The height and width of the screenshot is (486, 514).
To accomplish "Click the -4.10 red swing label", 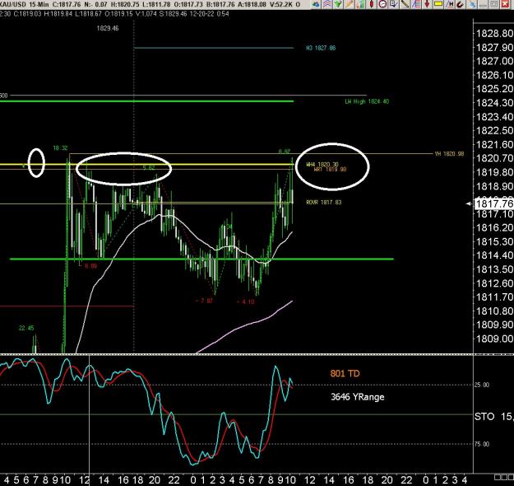I will tap(246, 301).
